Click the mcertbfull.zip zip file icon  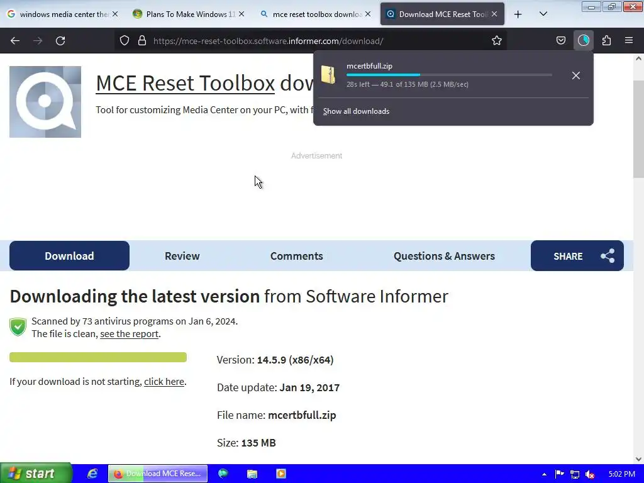328,75
